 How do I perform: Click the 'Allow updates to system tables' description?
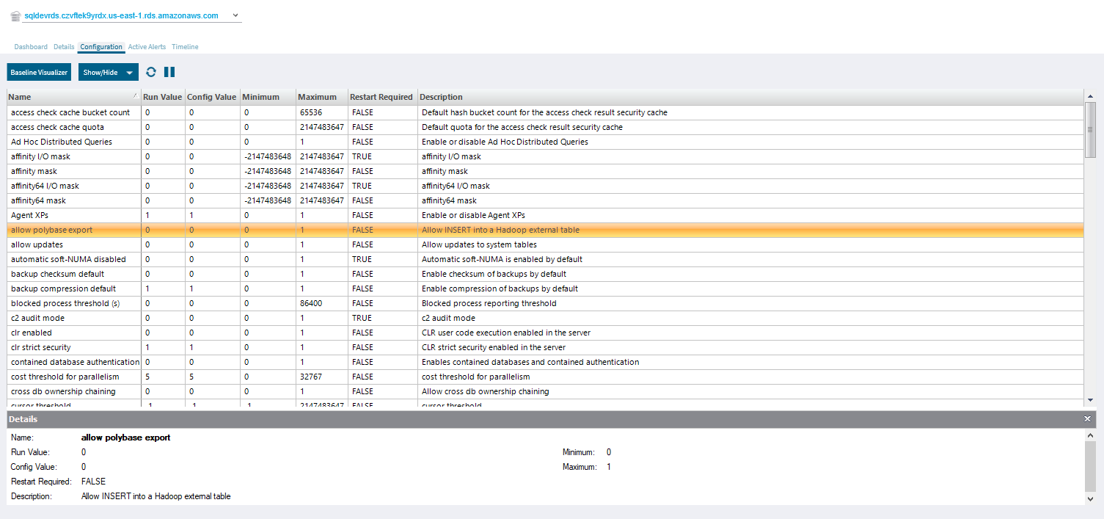coord(479,244)
